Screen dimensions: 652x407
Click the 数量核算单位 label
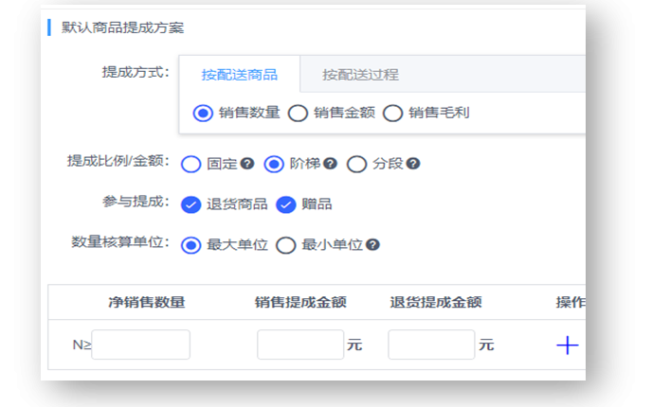point(120,241)
